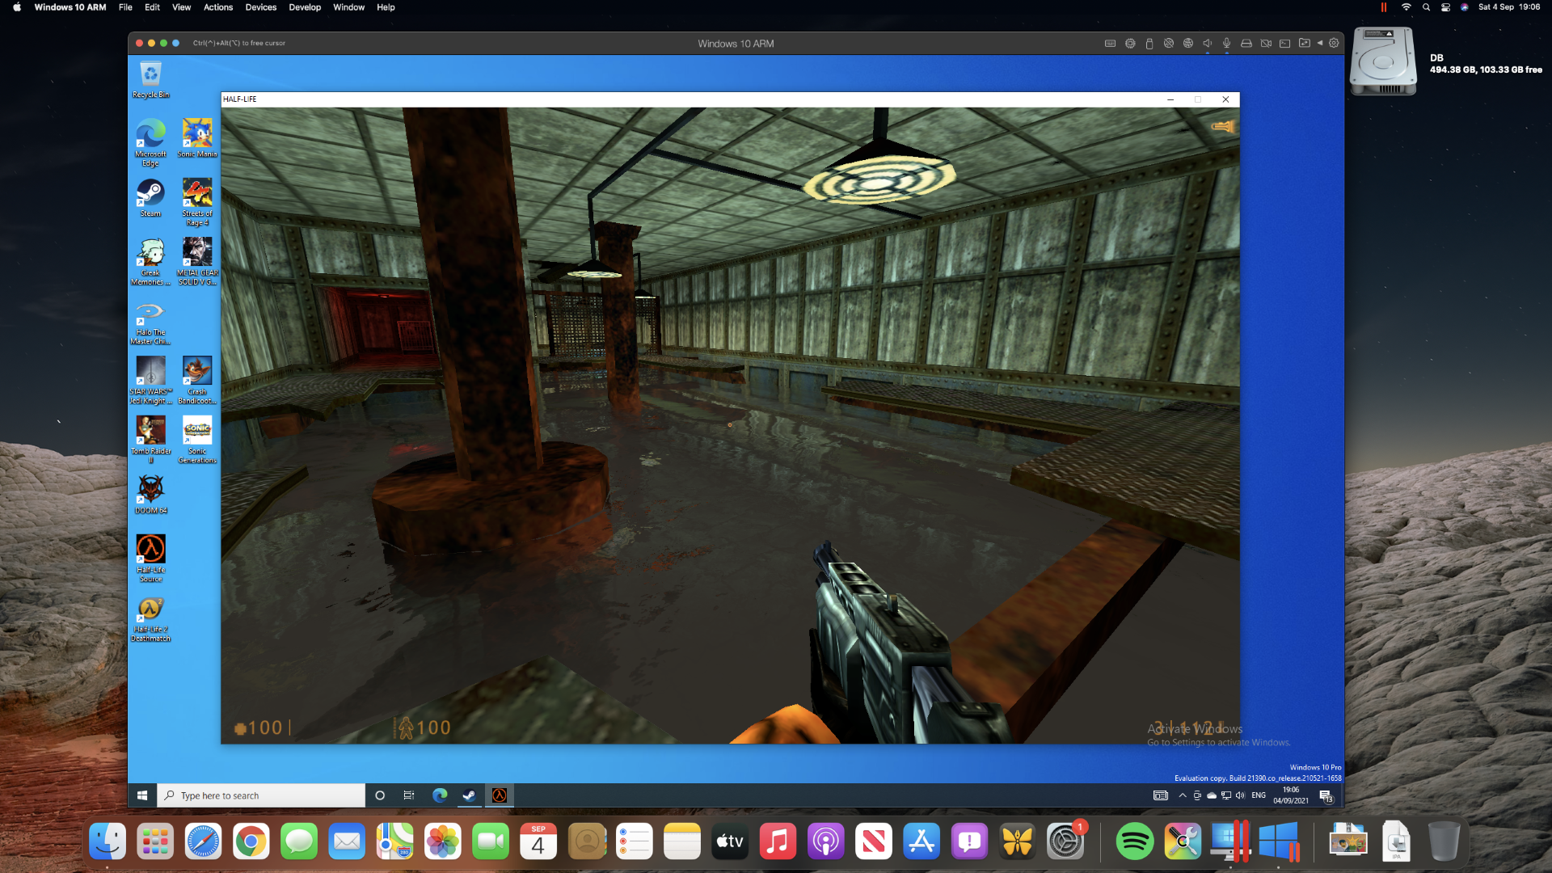Activate the Half-Life game viewport
The height and width of the screenshot is (873, 1552).
730,425
